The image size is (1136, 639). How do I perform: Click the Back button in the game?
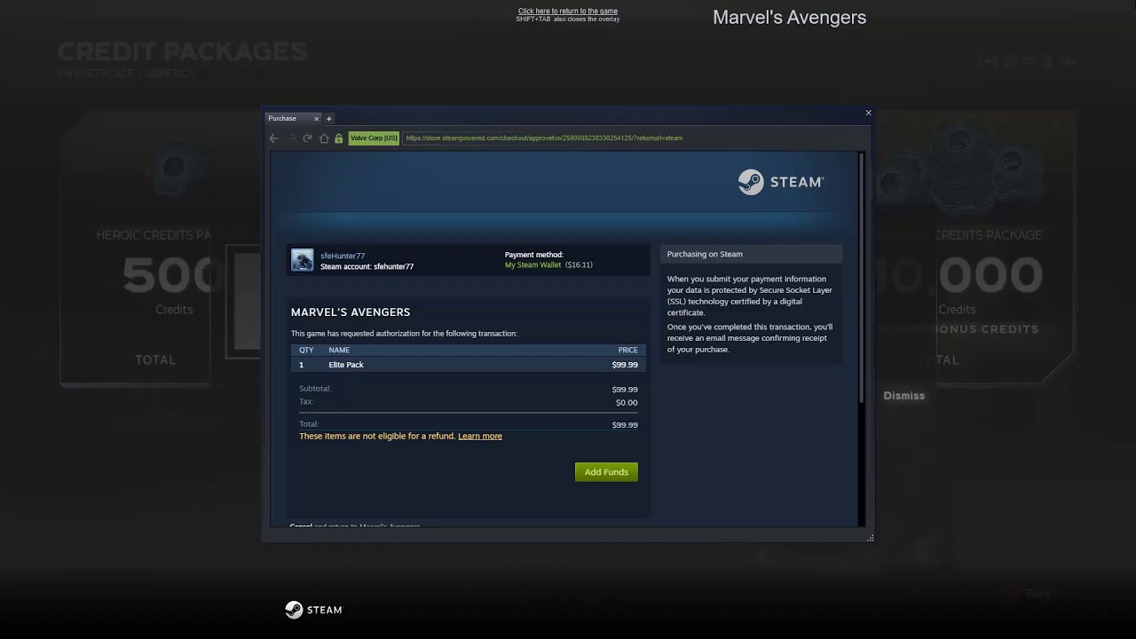point(1029,594)
